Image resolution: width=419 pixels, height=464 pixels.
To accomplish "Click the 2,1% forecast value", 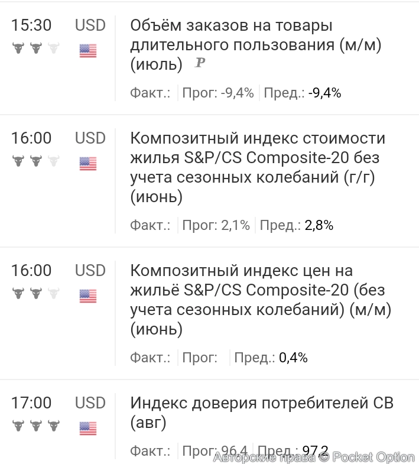I will tap(235, 225).
